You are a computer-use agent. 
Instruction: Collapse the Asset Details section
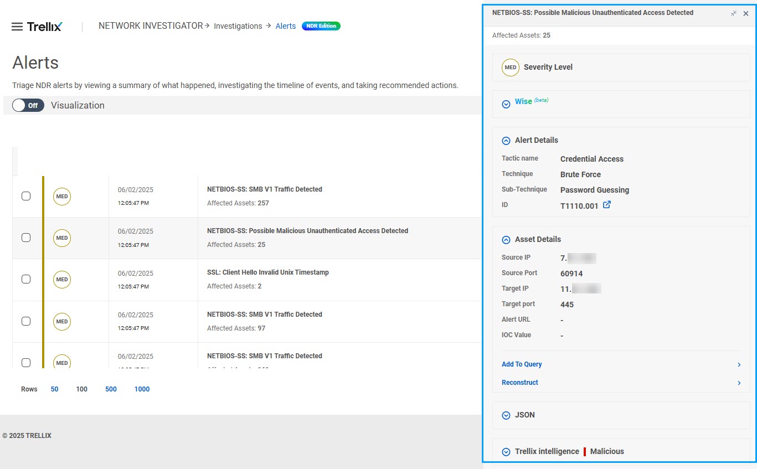point(506,240)
